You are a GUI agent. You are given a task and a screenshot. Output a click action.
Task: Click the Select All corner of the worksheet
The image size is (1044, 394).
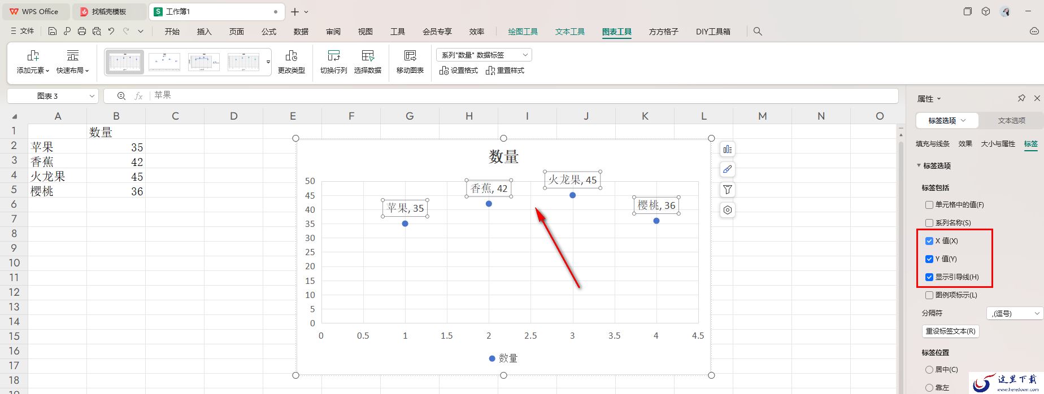pos(14,116)
